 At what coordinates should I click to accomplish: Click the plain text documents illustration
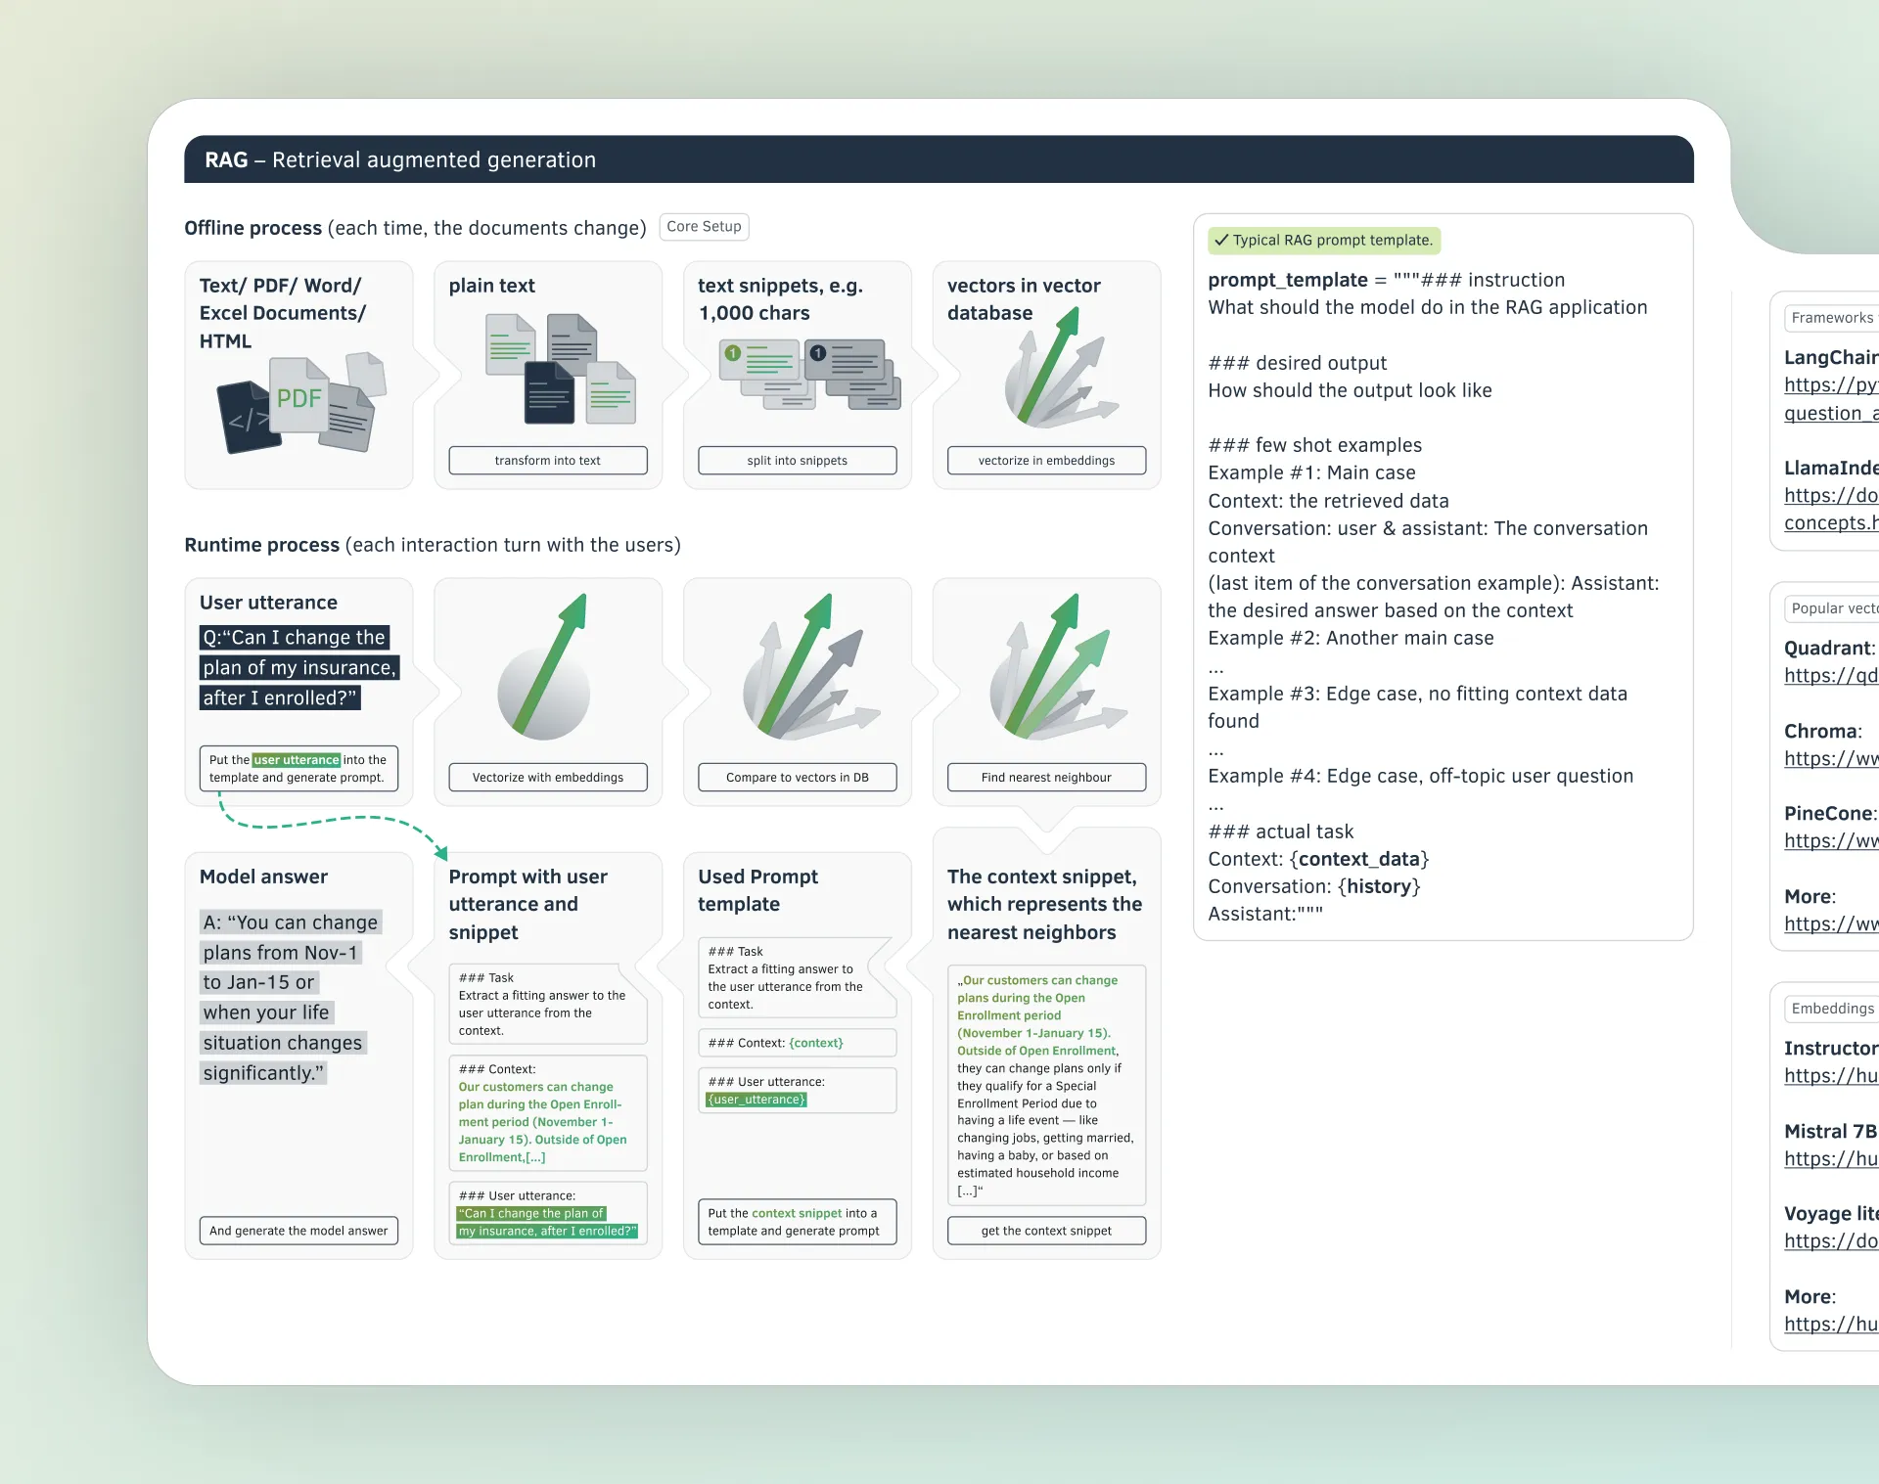[x=561, y=369]
